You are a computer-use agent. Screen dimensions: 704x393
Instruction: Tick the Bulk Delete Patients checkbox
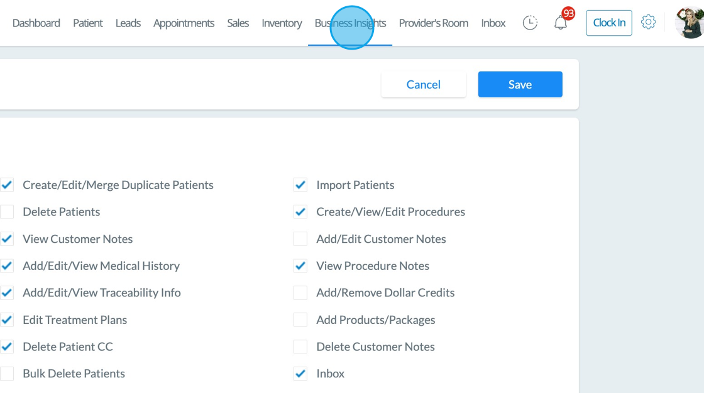click(7, 374)
